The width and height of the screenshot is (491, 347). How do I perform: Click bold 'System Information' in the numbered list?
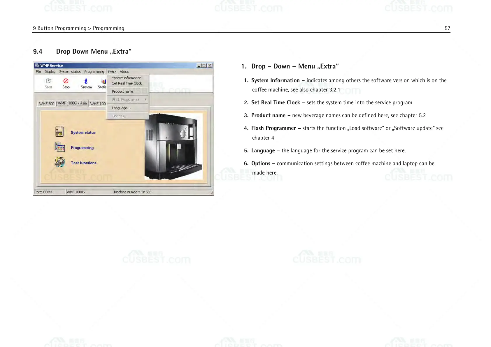(276, 80)
